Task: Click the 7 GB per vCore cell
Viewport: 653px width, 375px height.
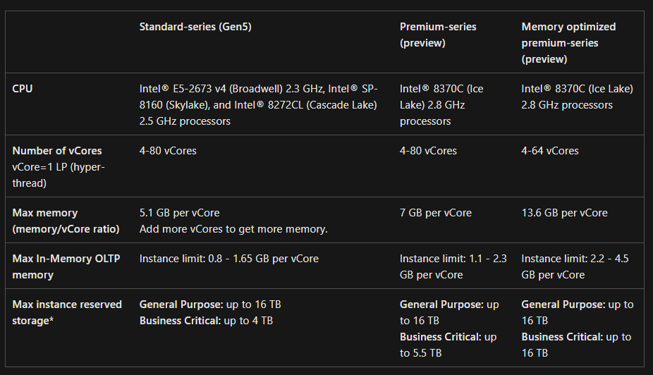Action: 436,213
